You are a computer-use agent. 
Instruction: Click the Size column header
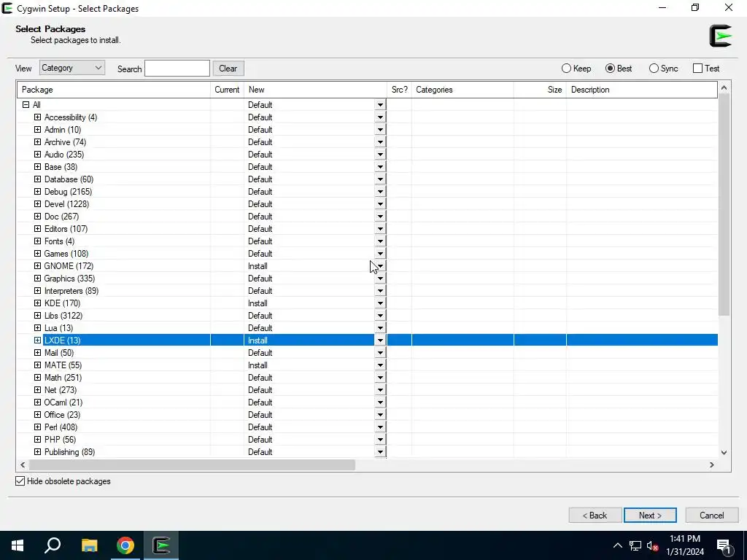[x=541, y=90]
